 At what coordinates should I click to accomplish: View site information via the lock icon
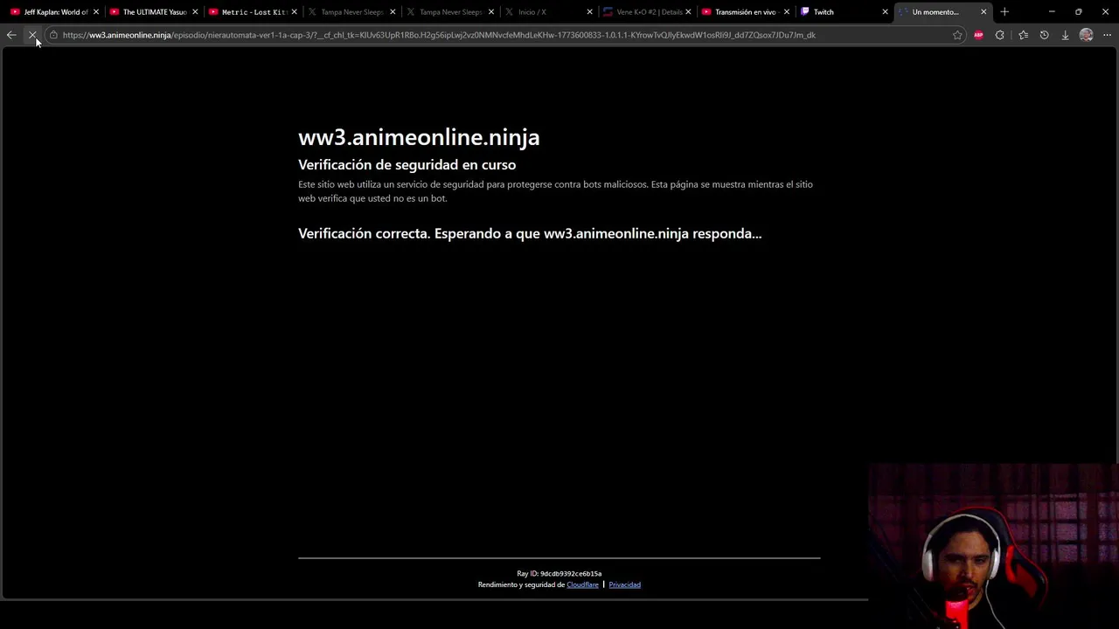[53, 35]
